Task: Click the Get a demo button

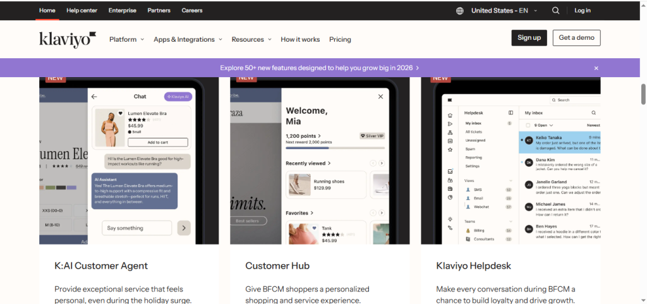Action: click(576, 38)
